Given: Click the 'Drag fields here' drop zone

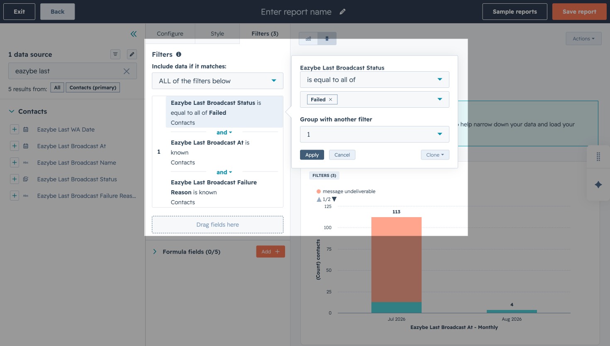Looking at the screenshot, I should tap(217, 225).
